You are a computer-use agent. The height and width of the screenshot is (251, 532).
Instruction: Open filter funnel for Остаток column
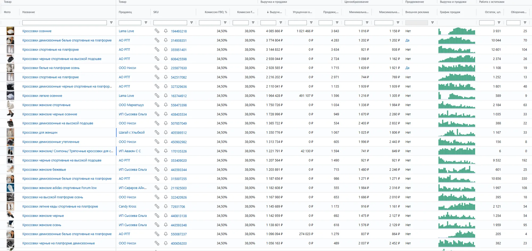click(499, 23)
